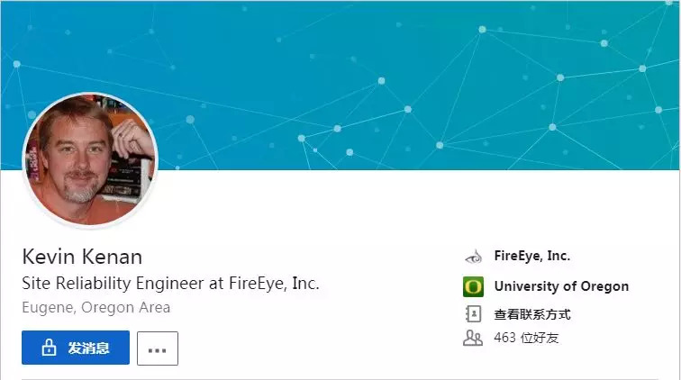Click the FireEye company logo icon
Viewport: 681px width, 380px height.
click(473, 257)
